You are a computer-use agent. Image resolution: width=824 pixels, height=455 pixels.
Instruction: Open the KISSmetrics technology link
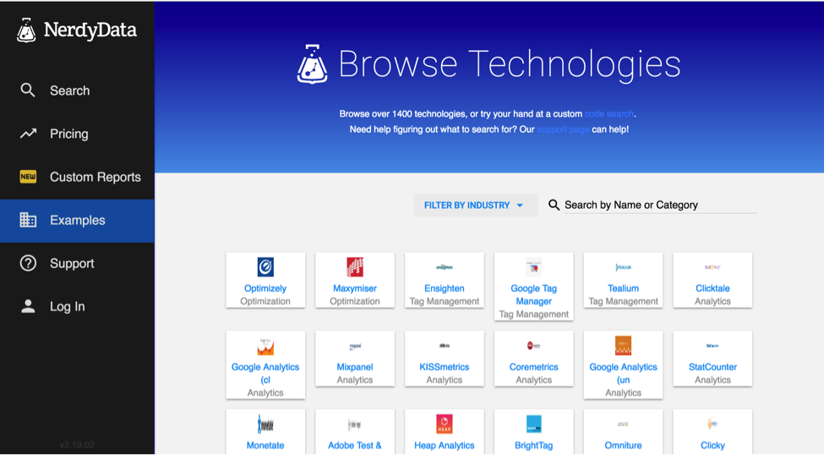445,367
